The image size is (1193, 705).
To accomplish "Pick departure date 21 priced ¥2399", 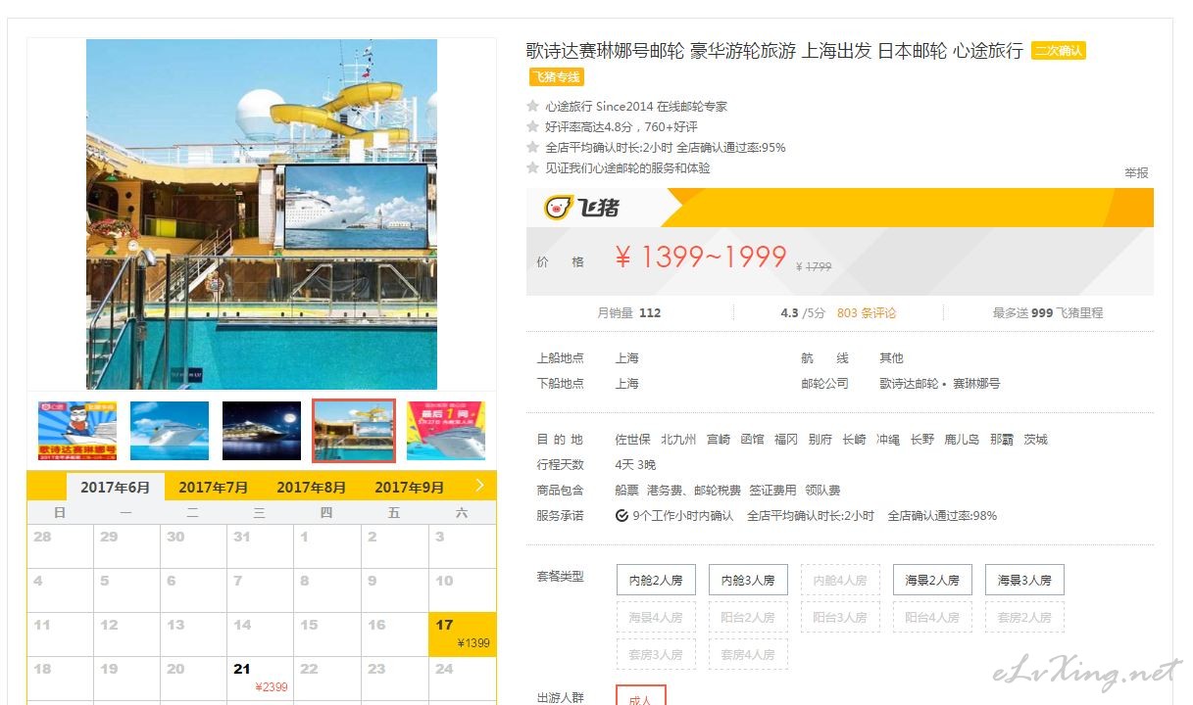I will (x=261, y=679).
